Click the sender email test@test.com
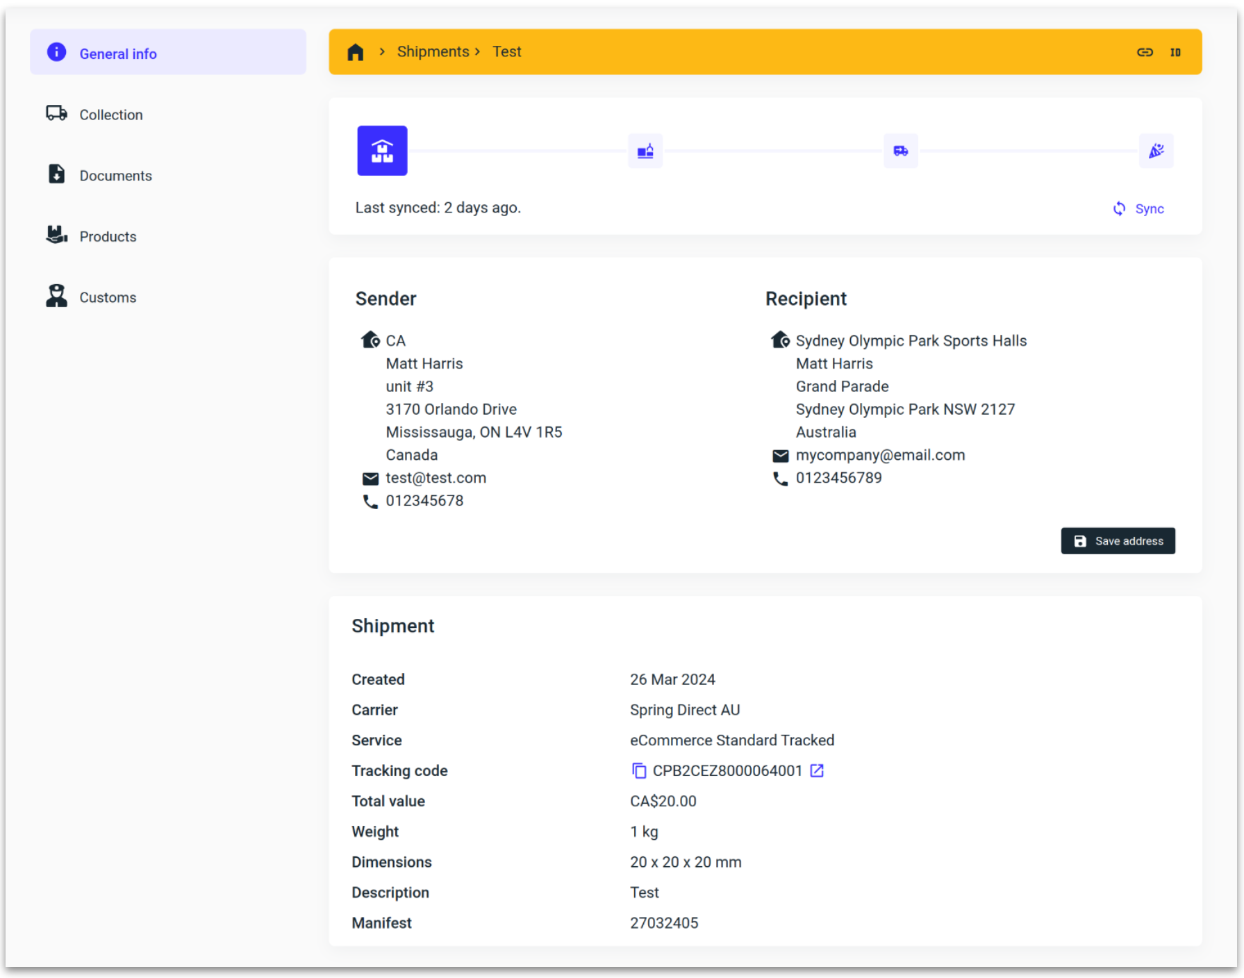 click(436, 478)
